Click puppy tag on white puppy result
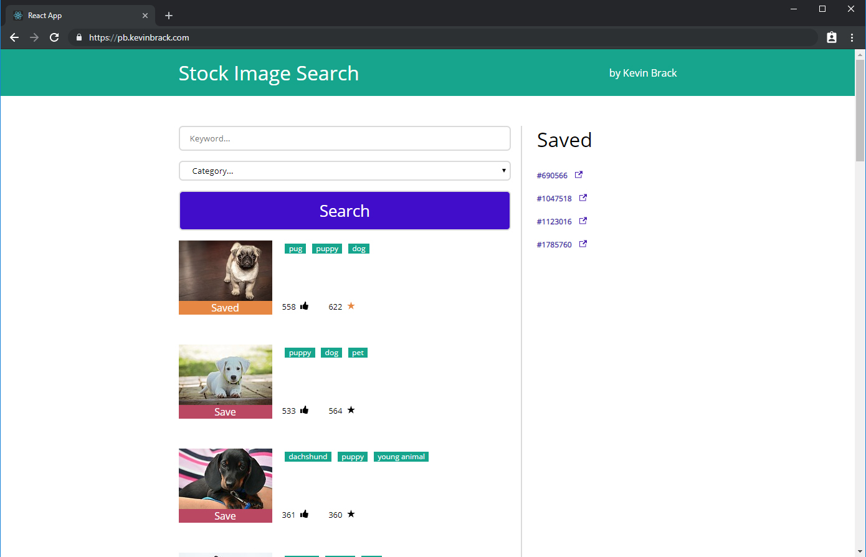The height and width of the screenshot is (557, 866). coord(300,353)
